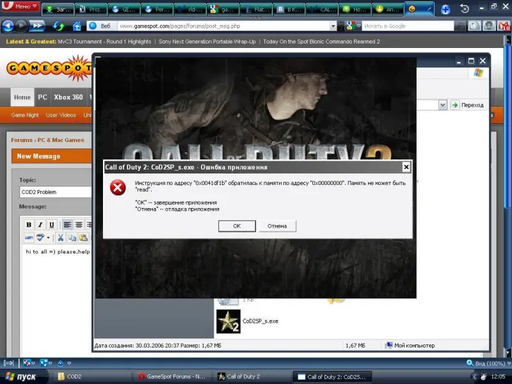512x384 pixels.
Task: Switch to the 'GE...' tab
Action: (124, 10)
